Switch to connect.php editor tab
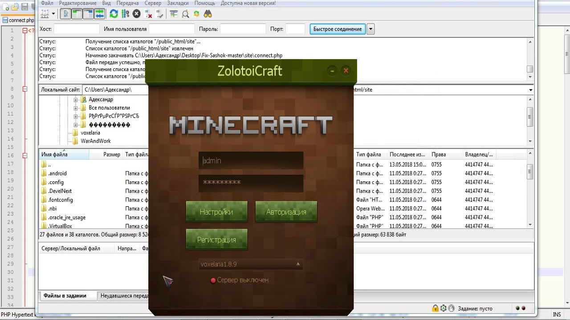Image resolution: width=570 pixels, height=320 pixels. point(18,20)
